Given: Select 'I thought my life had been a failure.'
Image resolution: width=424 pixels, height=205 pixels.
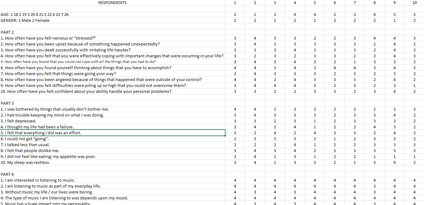Looking at the screenshot, I should click(x=37, y=127).
